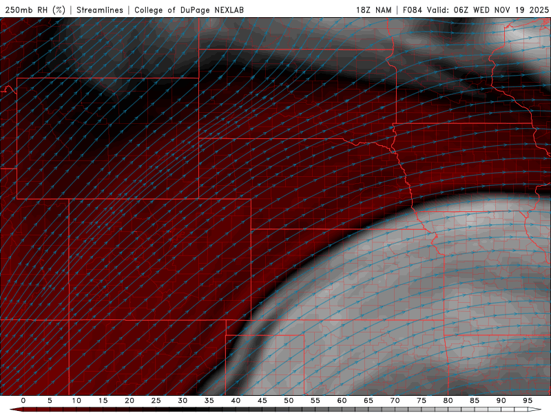The width and height of the screenshot is (551, 413).
Task: Click the "F084" forecast hour text
Action: coord(412,10)
